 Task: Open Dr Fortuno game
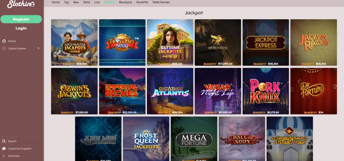coord(314,91)
